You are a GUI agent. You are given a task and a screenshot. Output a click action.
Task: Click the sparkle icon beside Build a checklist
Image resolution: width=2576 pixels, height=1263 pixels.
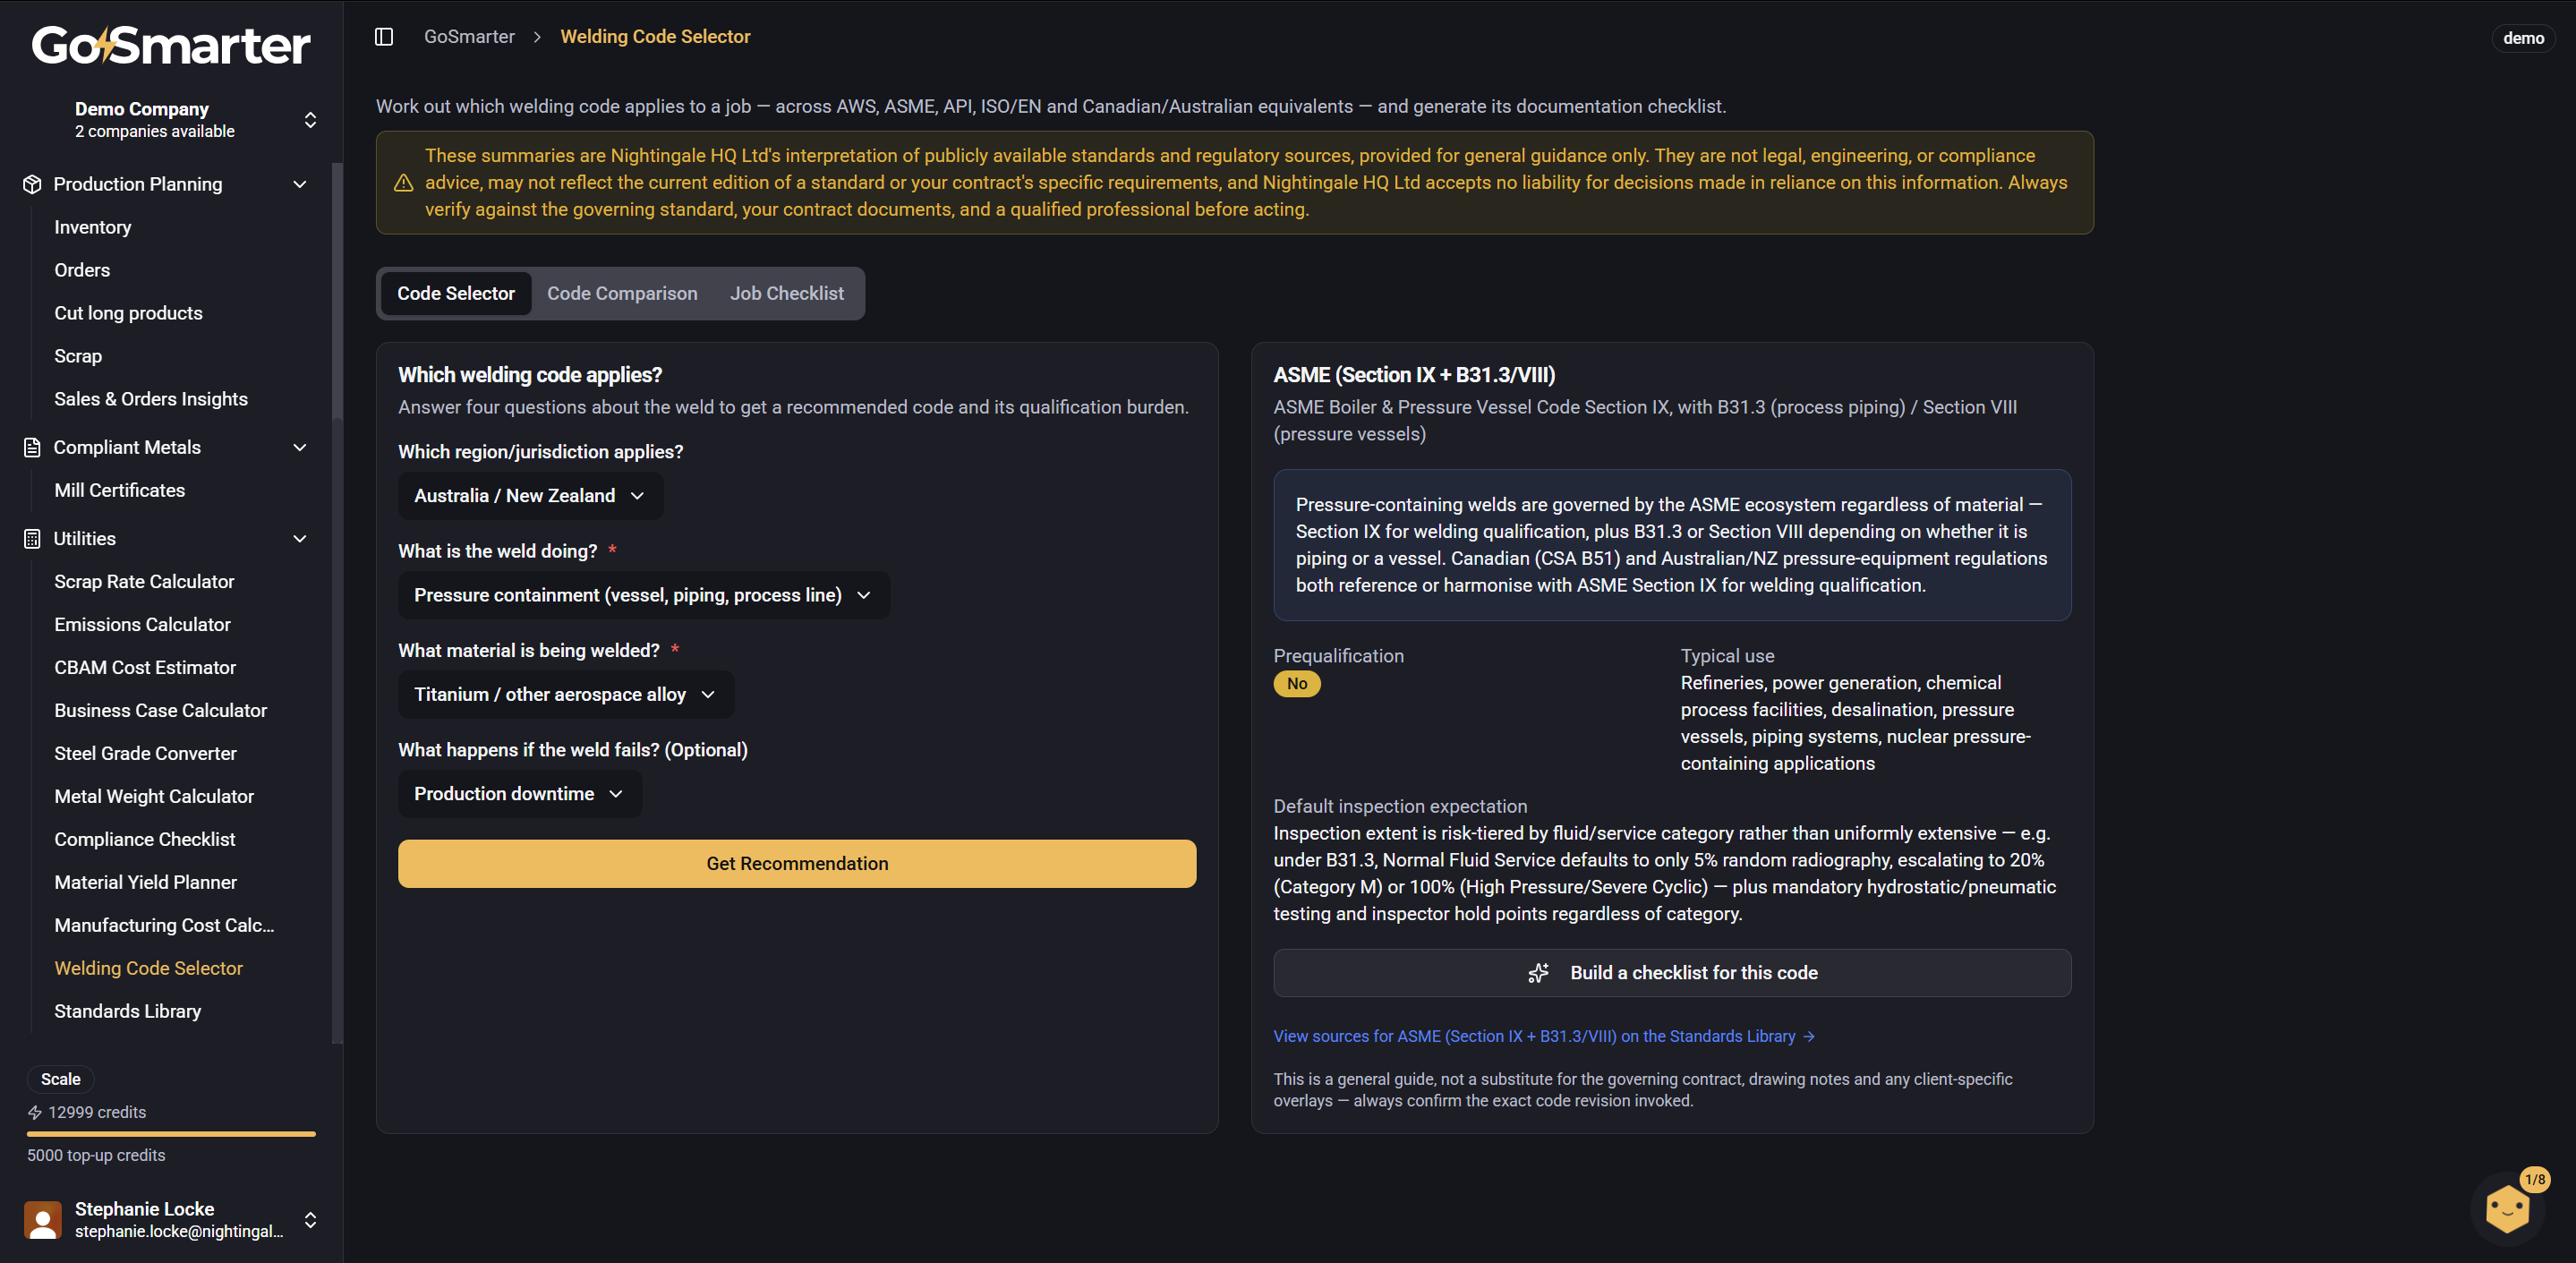[1538, 973]
